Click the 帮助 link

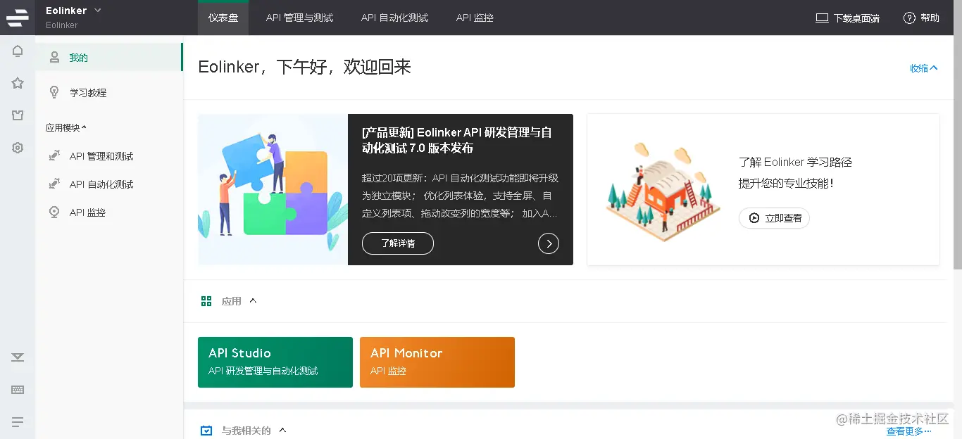pos(922,18)
